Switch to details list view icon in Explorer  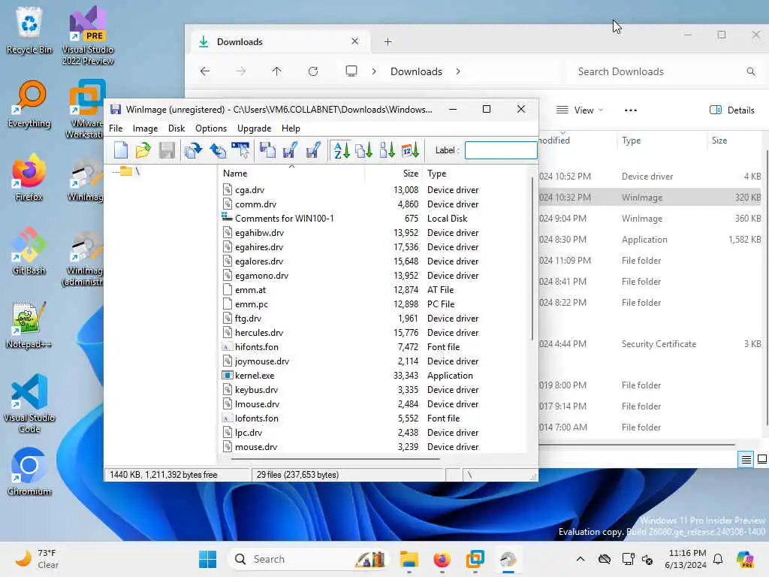click(746, 460)
